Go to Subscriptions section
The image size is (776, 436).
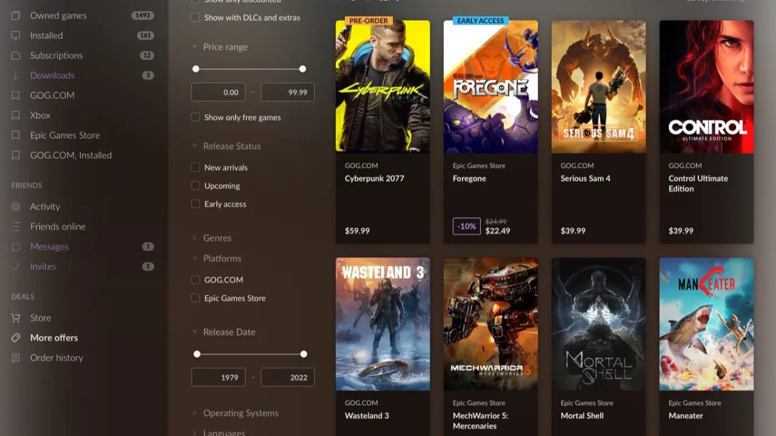coord(56,55)
